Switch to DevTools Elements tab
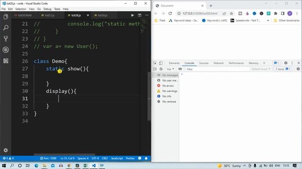 click(x=174, y=63)
